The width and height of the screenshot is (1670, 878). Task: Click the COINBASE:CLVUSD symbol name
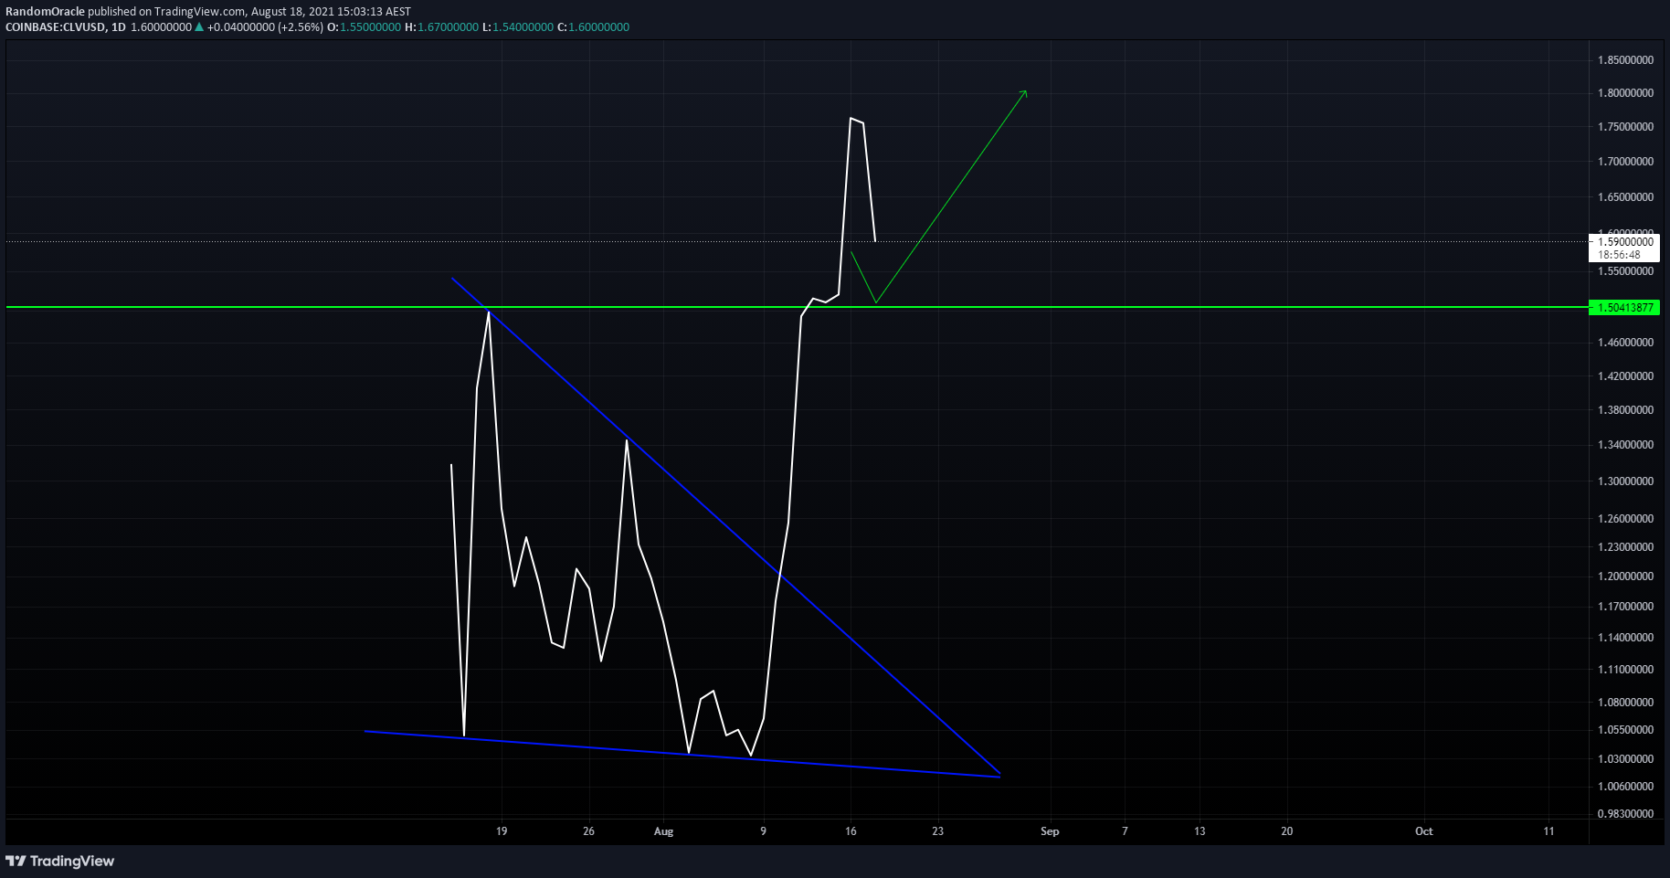coord(54,27)
